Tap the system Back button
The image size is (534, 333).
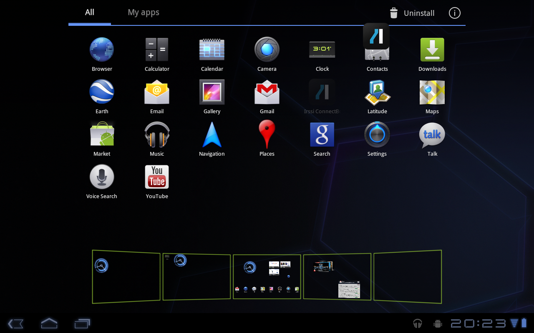point(15,323)
